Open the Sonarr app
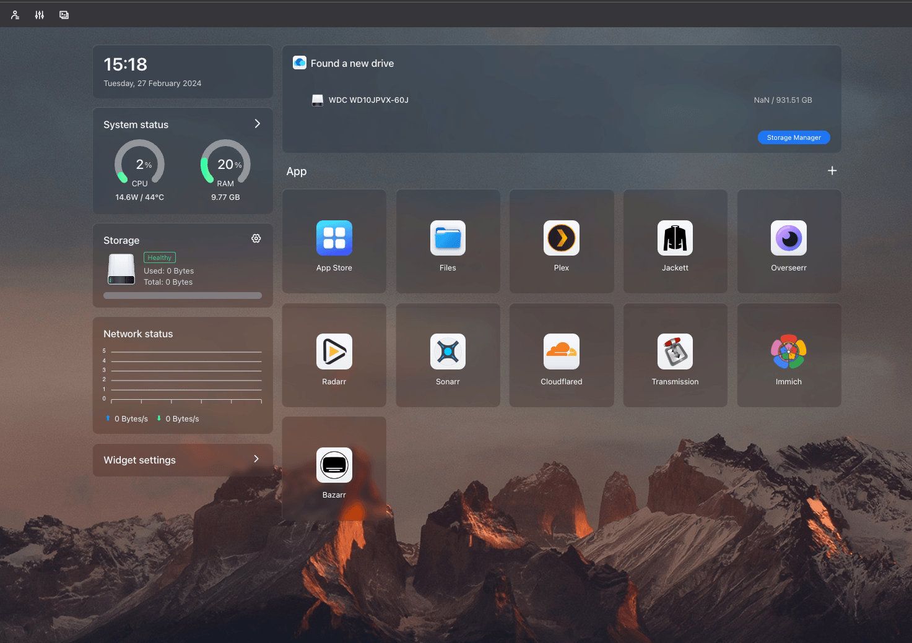 [448, 352]
